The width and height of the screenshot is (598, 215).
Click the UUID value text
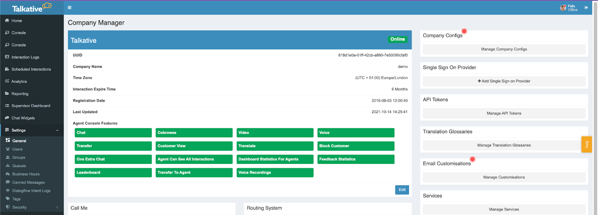373,55
